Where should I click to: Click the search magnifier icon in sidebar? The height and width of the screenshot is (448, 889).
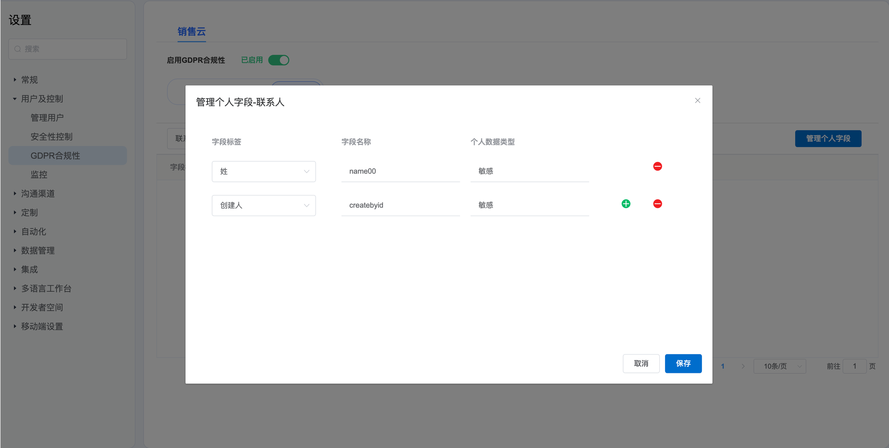click(x=18, y=49)
